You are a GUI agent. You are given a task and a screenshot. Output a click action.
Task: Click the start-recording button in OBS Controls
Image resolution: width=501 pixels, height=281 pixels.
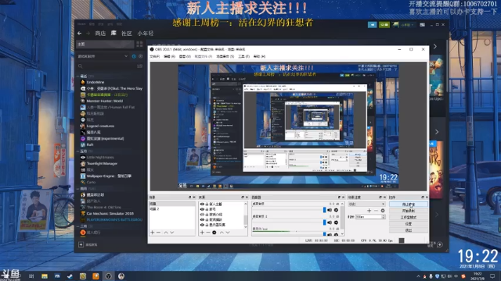[409, 211]
